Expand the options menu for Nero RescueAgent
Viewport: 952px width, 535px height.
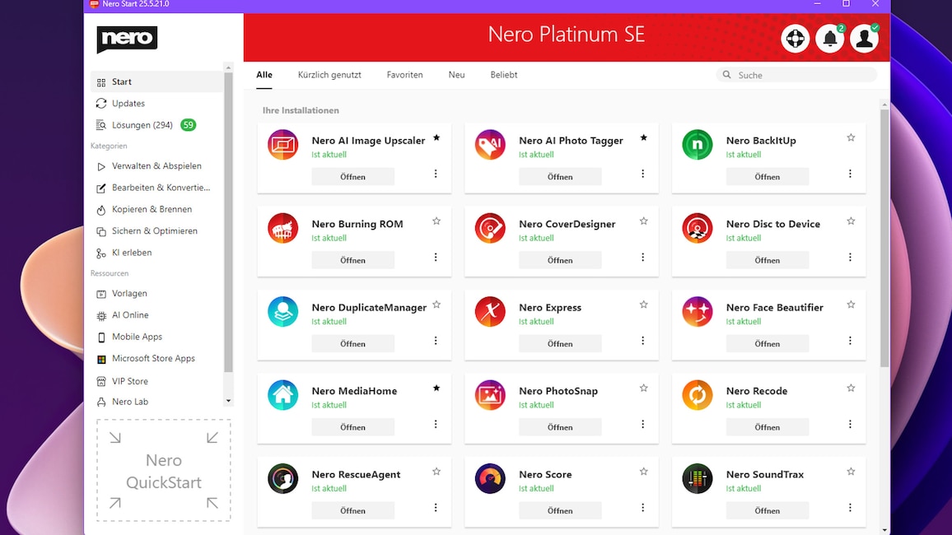(435, 508)
